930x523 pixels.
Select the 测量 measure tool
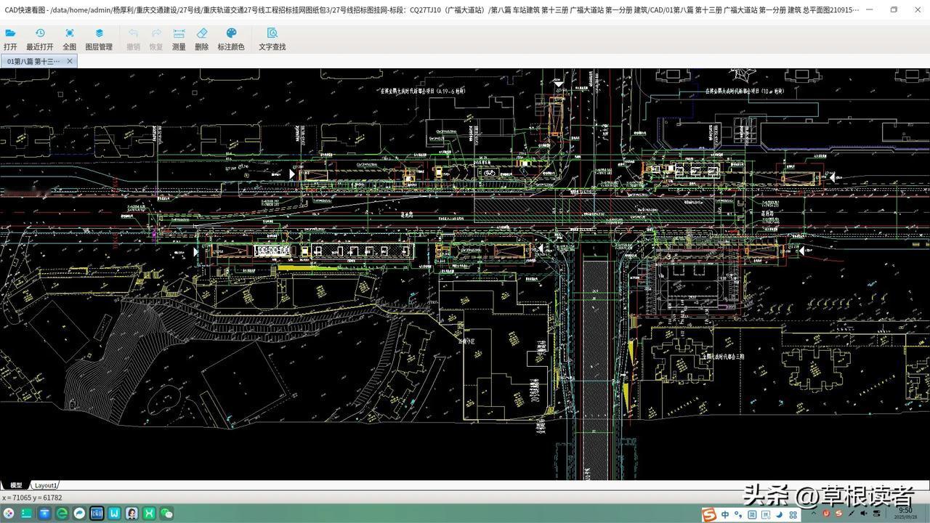pos(179,33)
